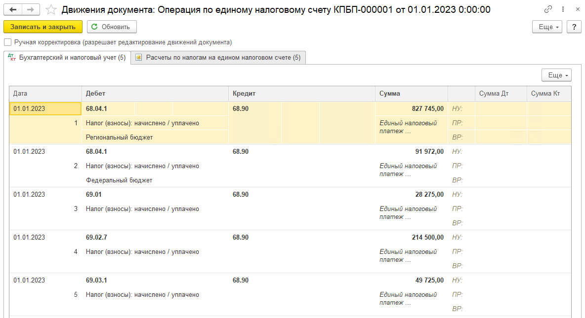Screen dimensions: 585x318
Task: Open the top Еще dropdown menu
Action: tap(547, 27)
